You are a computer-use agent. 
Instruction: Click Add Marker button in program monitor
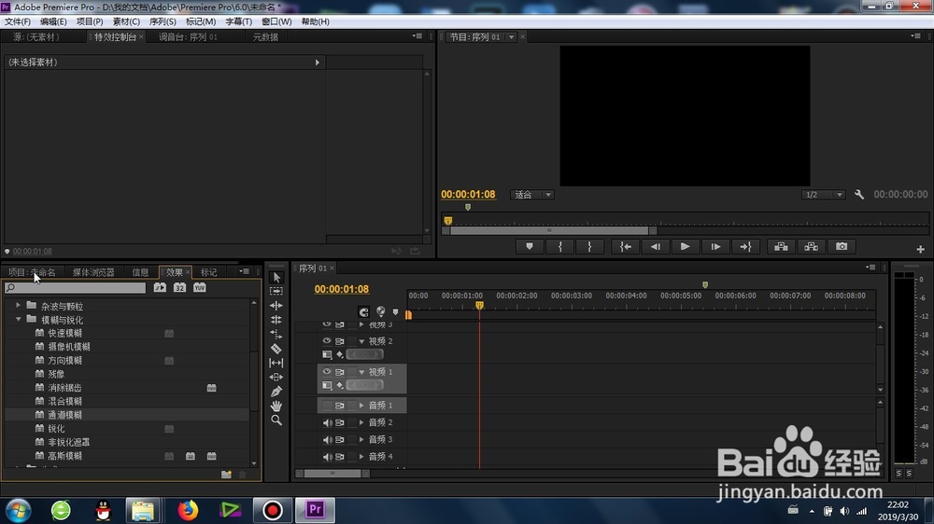point(530,246)
